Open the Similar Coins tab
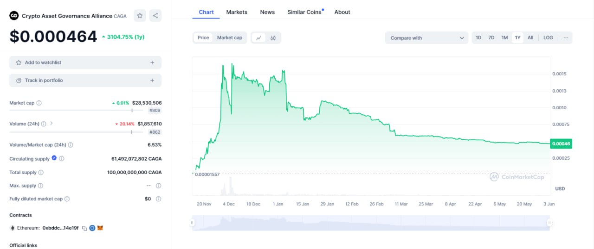Image resolution: width=594 pixels, height=249 pixels. point(304,12)
